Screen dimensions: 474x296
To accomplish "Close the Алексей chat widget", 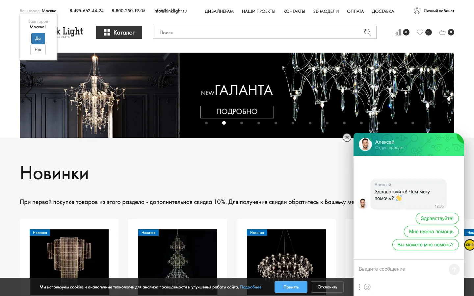I will (347, 137).
